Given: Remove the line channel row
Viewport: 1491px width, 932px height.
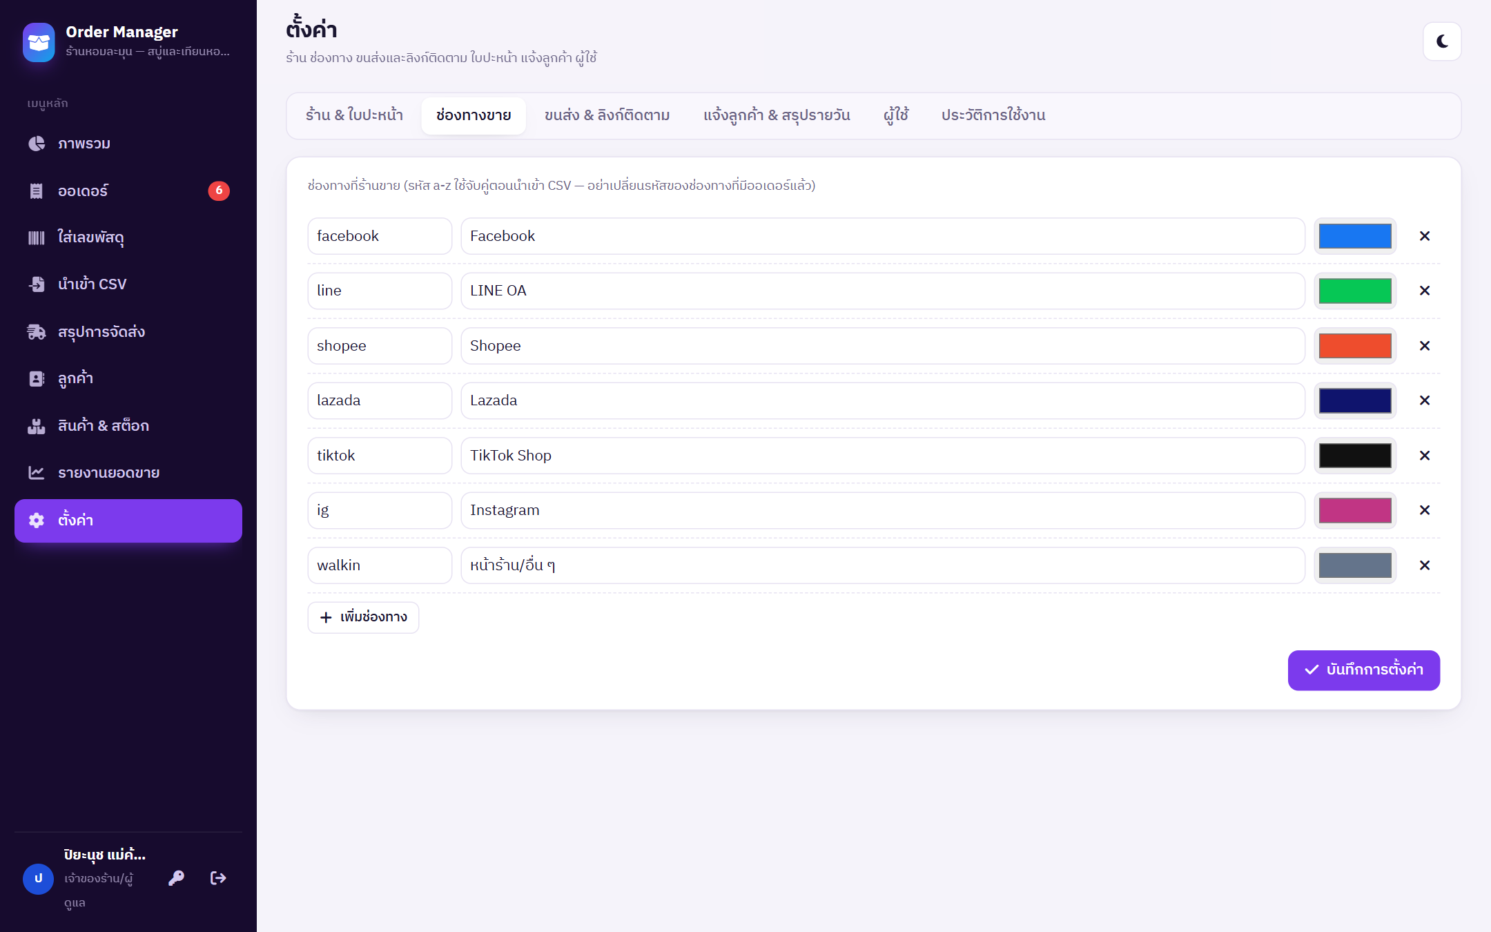Looking at the screenshot, I should [1425, 291].
